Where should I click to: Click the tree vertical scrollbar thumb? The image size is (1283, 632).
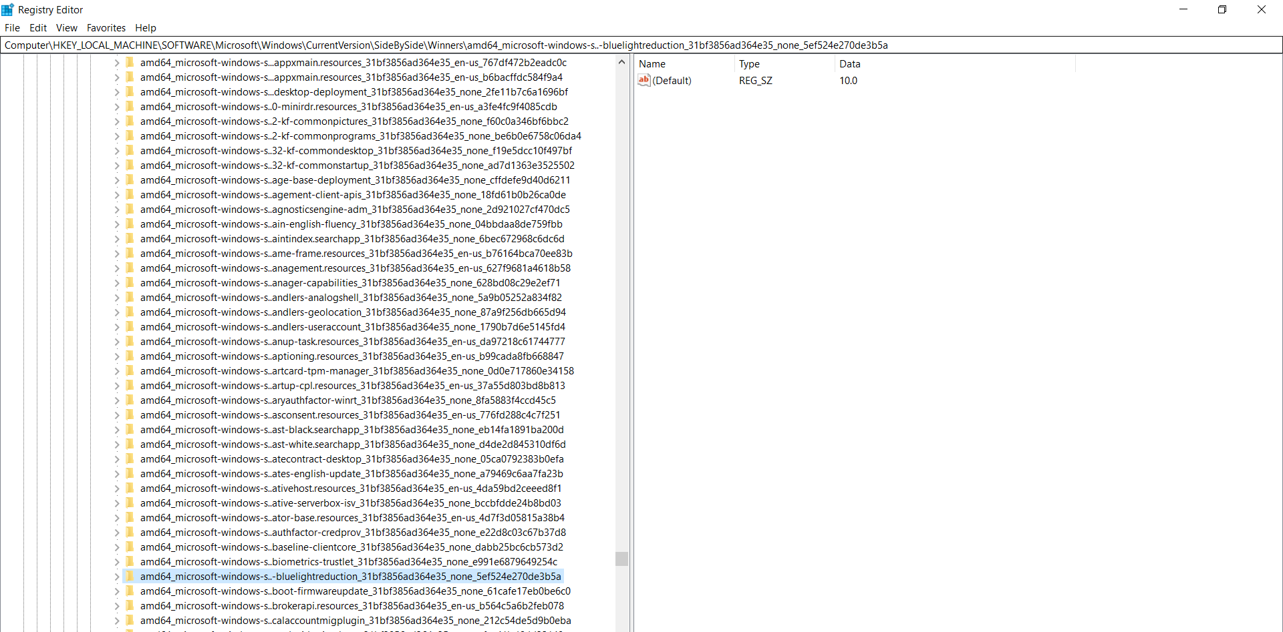pos(621,559)
